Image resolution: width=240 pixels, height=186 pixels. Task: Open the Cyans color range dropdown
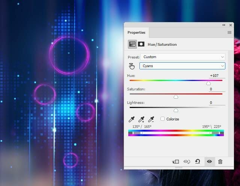tap(182, 66)
